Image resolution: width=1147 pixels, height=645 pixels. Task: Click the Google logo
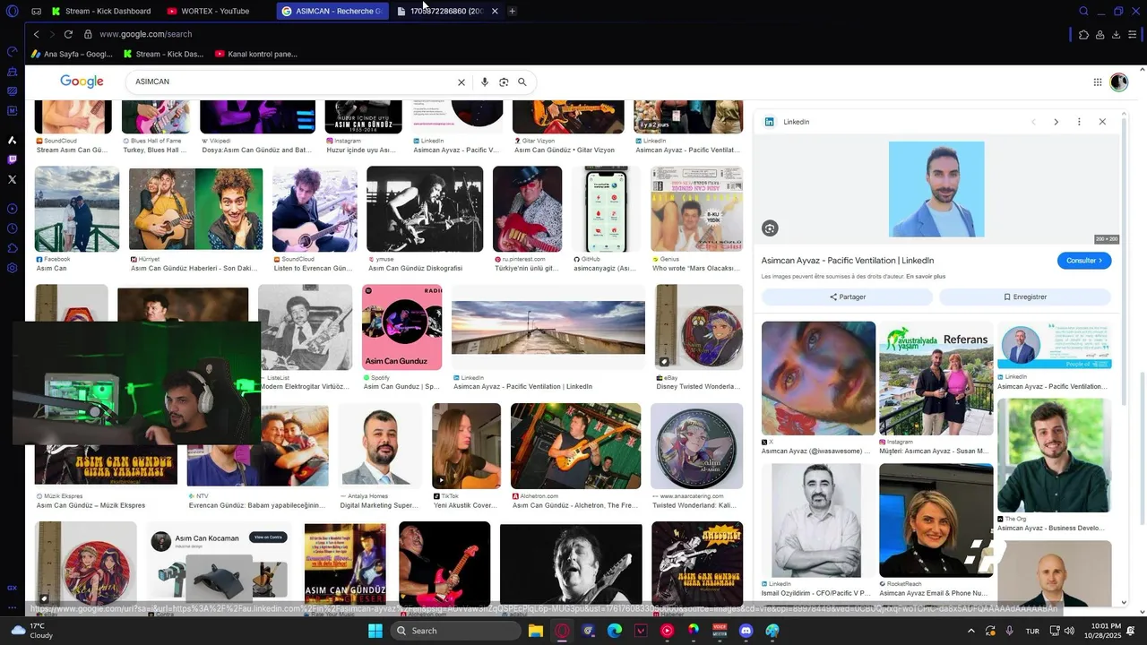coord(82,82)
